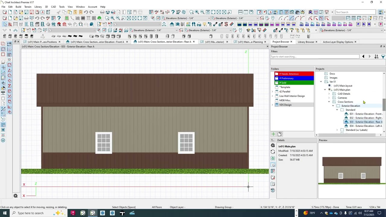Collapse the Cross Sections node
Viewport: 386px width, 217px height.
pos(329,102)
